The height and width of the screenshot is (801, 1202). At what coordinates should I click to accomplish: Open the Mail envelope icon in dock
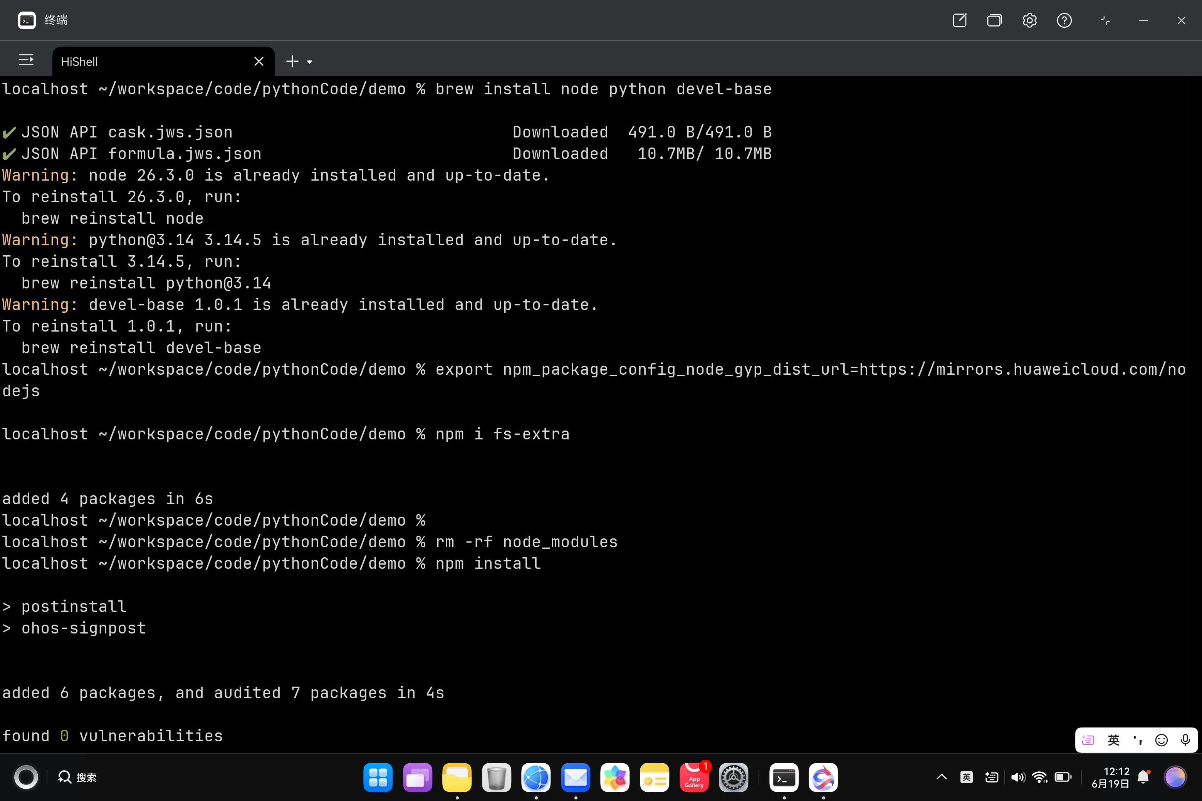point(576,777)
